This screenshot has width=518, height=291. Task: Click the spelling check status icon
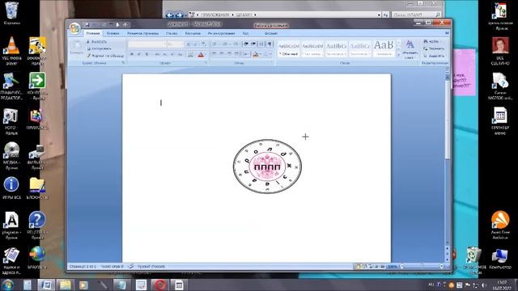pyautogui.click(x=131, y=266)
